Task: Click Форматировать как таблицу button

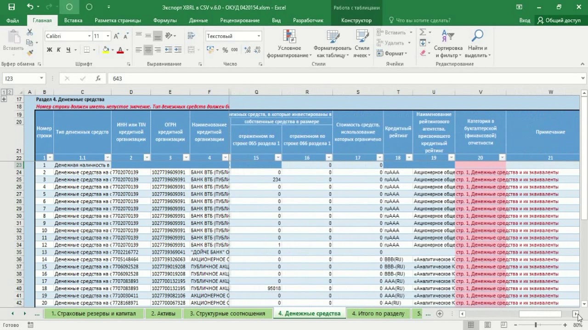Action: coord(332,44)
